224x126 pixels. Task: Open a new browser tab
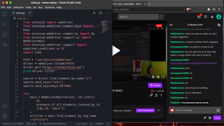pyautogui.click(x=150, y=4)
